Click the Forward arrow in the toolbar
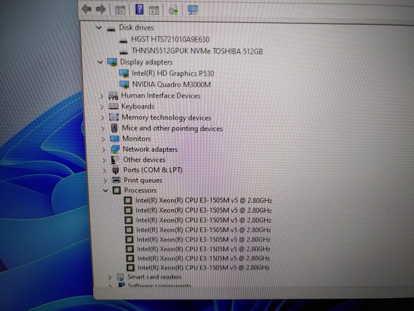This screenshot has height=311, width=414. click(101, 10)
